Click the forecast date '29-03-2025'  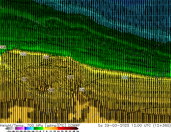click(117, 126)
